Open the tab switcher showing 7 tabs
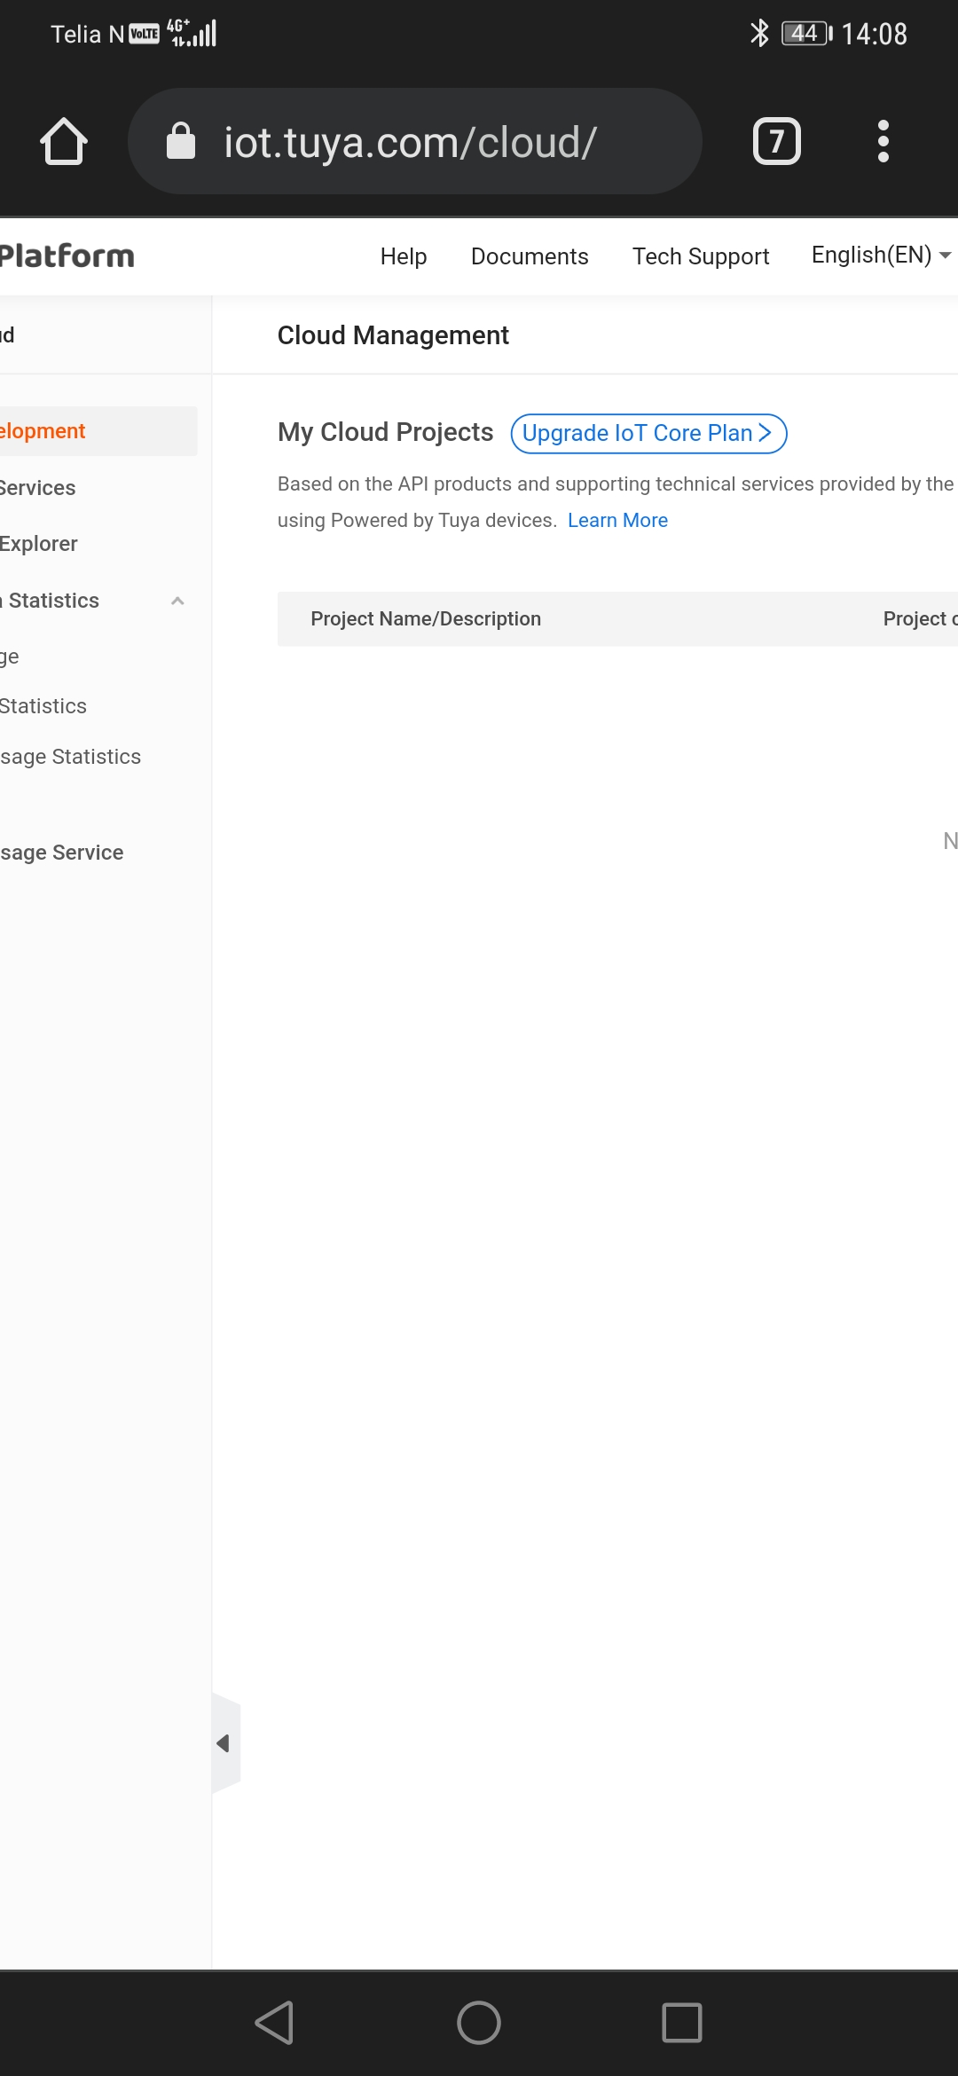Screen dimensions: 958x2076 tap(776, 142)
